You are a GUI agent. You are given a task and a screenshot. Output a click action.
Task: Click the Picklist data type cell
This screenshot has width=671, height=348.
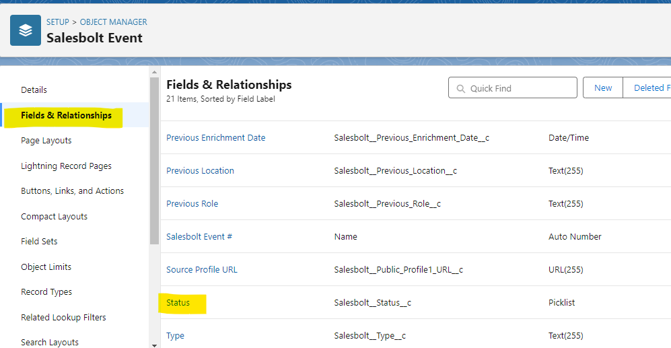[561, 303]
